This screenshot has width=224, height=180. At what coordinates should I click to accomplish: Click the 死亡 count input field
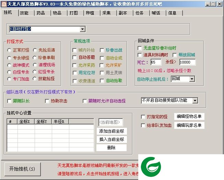(156, 62)
